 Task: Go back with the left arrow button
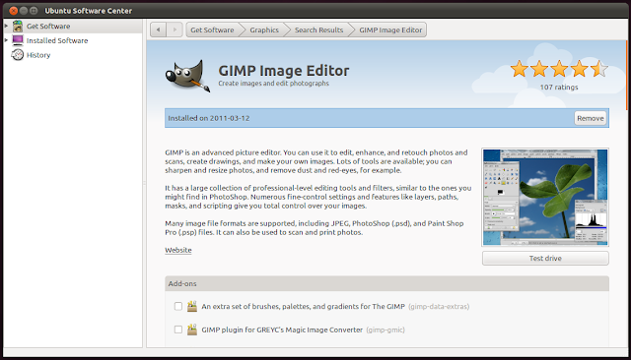[x=158, y=30]
